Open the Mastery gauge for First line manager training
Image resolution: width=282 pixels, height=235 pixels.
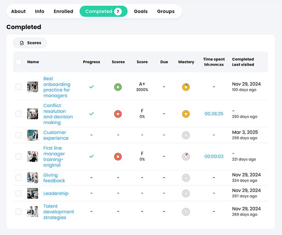(x=186, y=156)
